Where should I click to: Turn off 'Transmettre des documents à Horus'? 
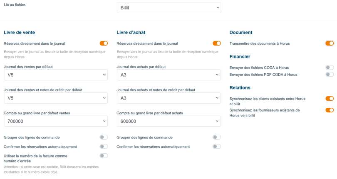tap(330, 43)
